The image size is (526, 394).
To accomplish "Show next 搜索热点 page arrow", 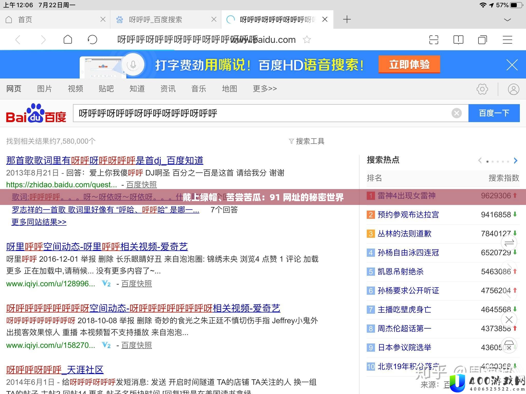I will (x=515, y=161).
